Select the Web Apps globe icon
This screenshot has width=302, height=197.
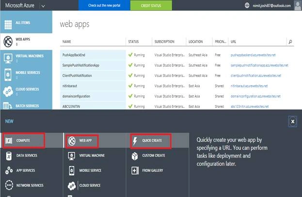[x=8, y=41]
